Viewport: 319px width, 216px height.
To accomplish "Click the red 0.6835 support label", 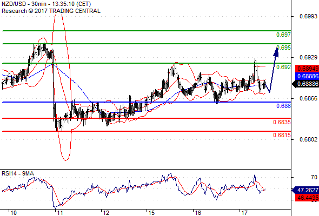I will click(x=282, y=122).
